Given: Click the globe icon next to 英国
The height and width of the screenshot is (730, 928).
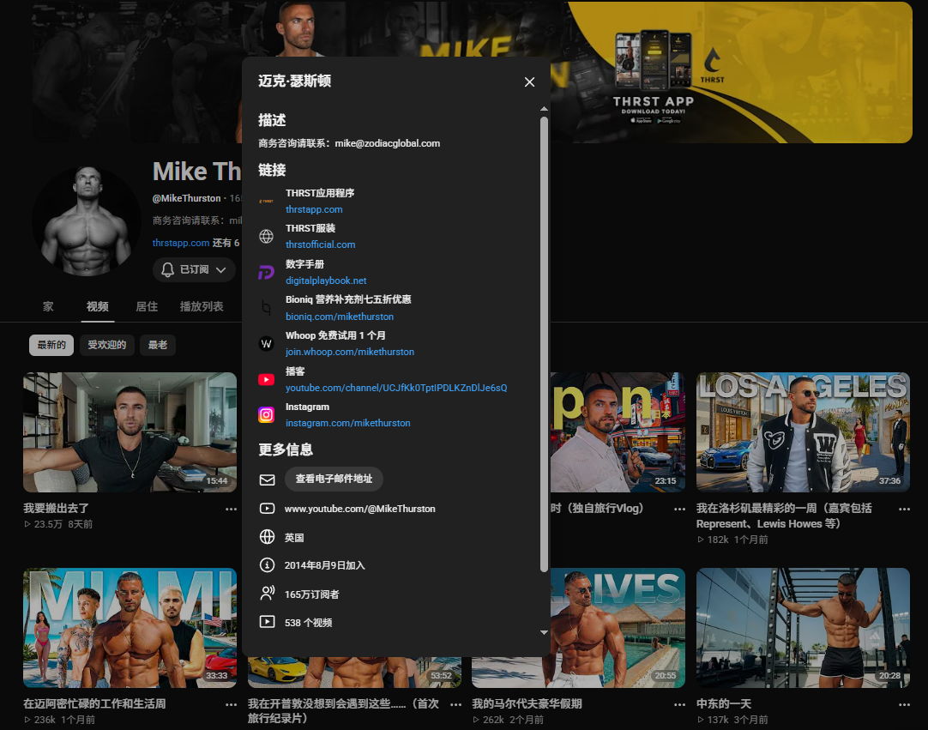Looking at the screenshot, I should tap(267, 536).
